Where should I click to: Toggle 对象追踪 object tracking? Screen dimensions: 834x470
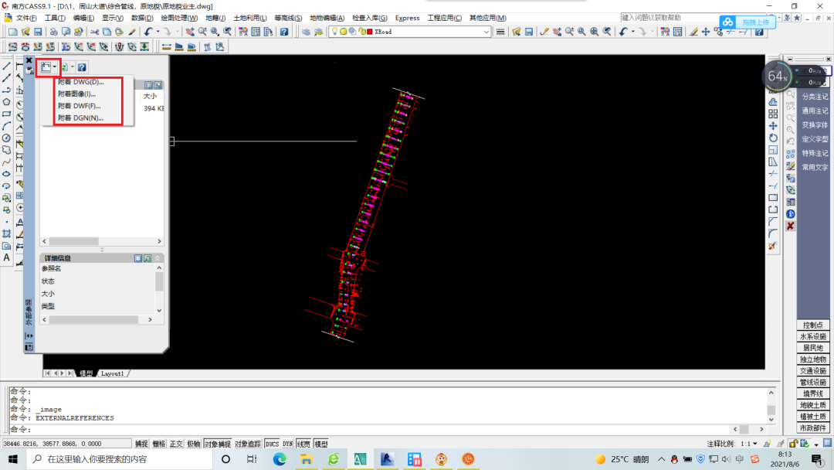pos(248,444)
